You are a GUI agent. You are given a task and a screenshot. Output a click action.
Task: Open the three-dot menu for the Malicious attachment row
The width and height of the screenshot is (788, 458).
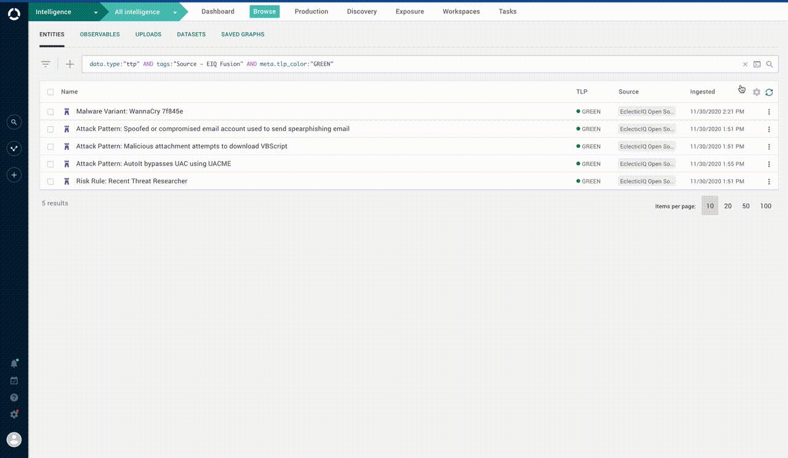pos(769,147)
